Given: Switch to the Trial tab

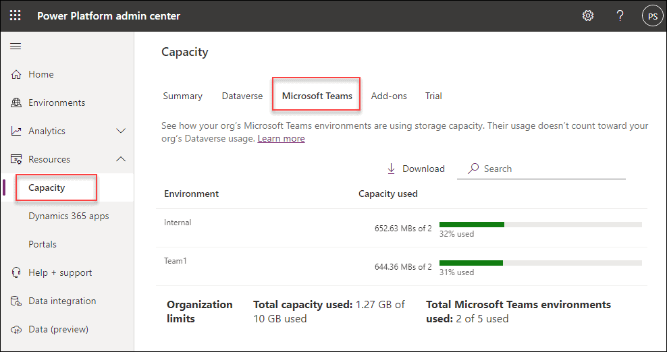Looking at the screenshot, I should [433, 96].
